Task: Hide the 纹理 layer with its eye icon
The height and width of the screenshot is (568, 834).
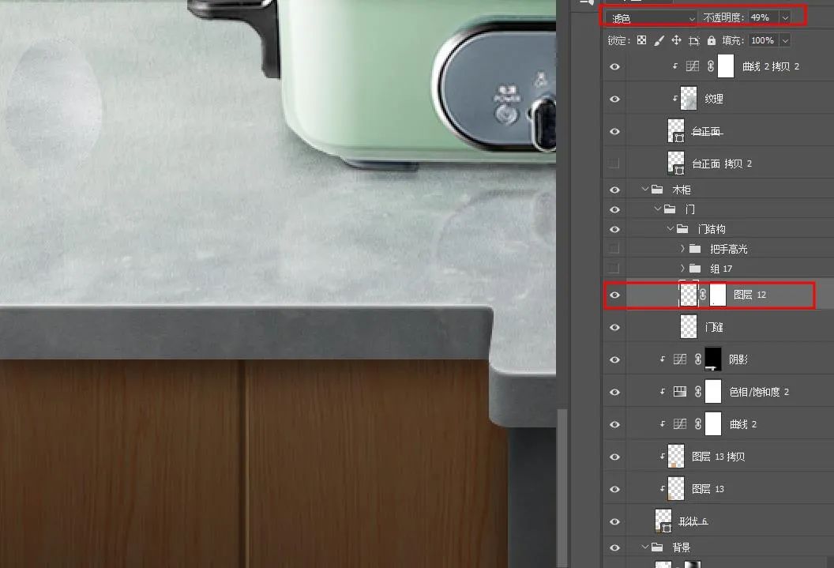Action: (x=614, y=100)
